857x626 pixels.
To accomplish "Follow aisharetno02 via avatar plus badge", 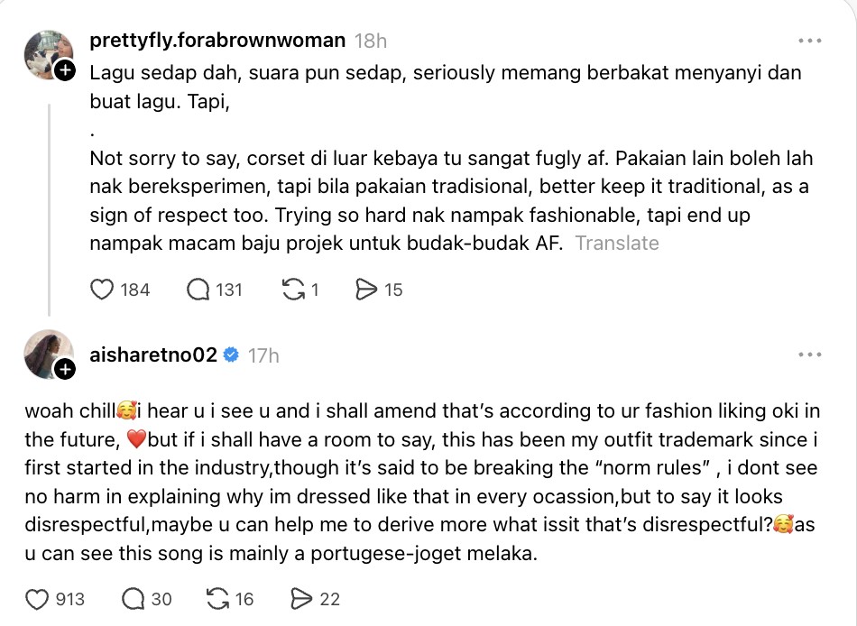I will (65, 370).
